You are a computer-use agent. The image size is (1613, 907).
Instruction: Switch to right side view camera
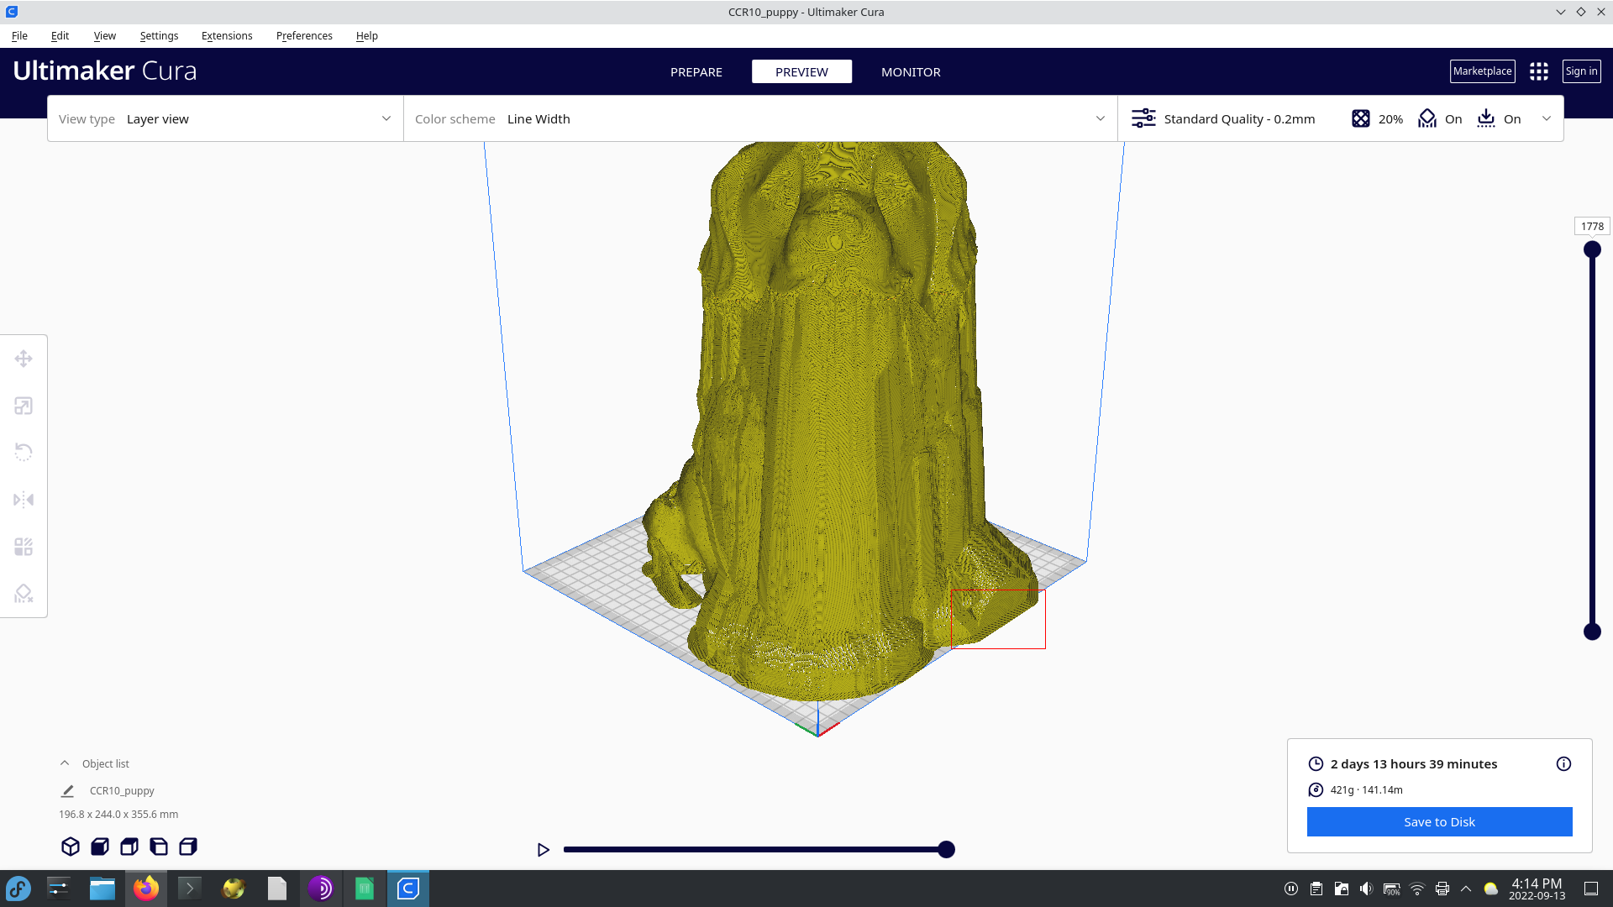pyautogui.click(x=188, y=847)
